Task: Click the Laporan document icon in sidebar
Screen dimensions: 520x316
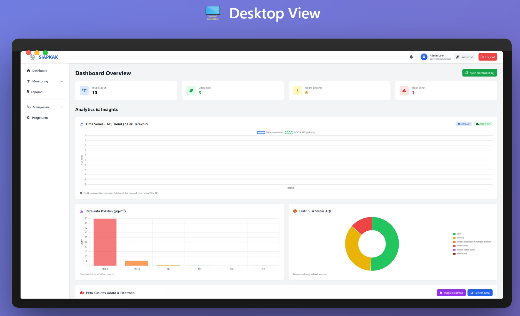Action: click(x=28, y=92)
